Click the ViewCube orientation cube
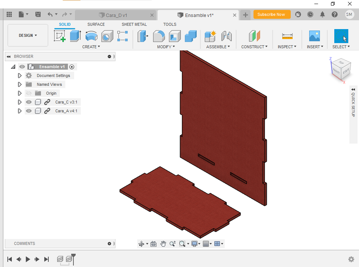 [x=341, y=69]
